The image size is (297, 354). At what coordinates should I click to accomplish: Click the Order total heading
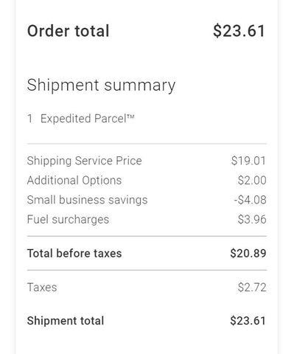[x=68, y=31]
